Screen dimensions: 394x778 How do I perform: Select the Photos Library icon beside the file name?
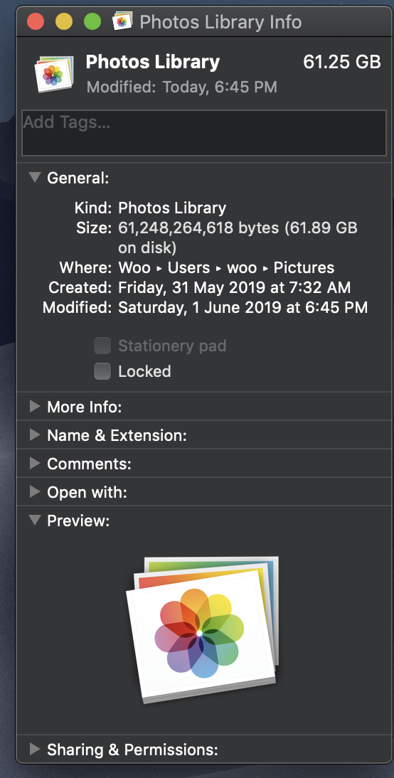click(53, 74)
